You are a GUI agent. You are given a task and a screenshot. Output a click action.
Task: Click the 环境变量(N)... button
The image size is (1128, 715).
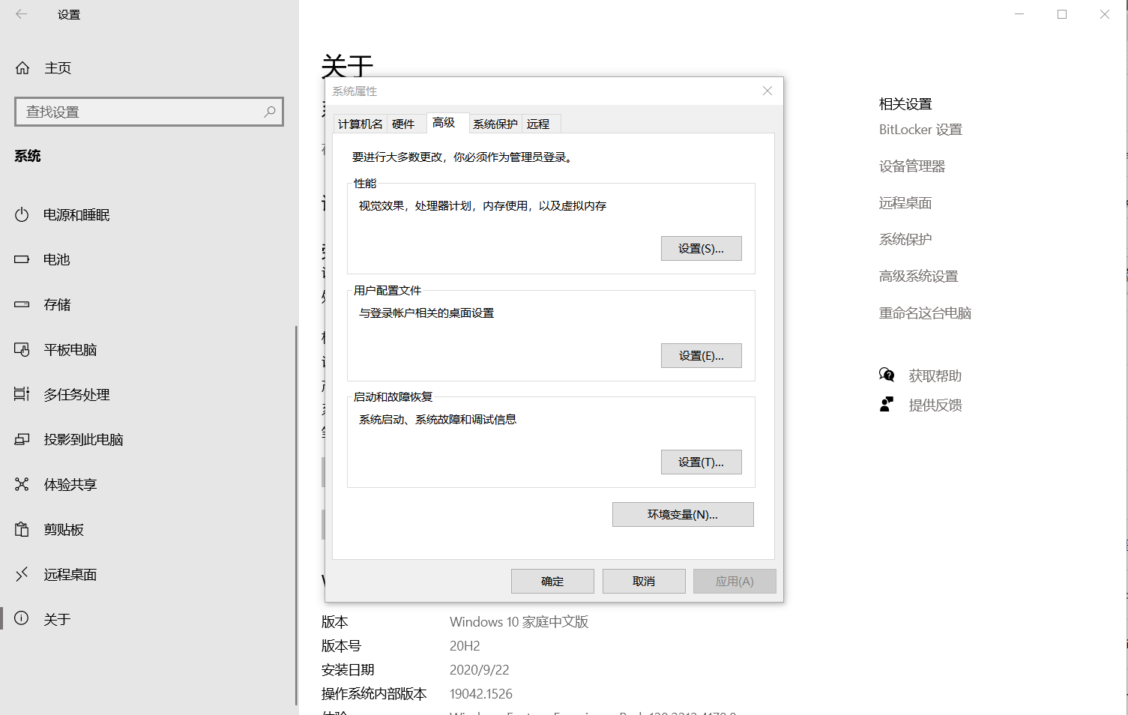[682, 515]
